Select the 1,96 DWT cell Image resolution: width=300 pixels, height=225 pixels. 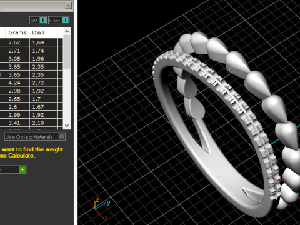coord(44,59)
